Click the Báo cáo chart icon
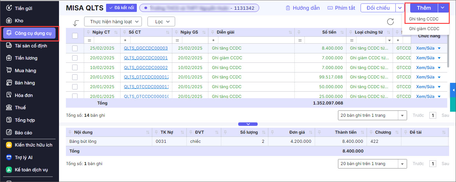Screen dimensions: 456x182 (x=9, y=132)
